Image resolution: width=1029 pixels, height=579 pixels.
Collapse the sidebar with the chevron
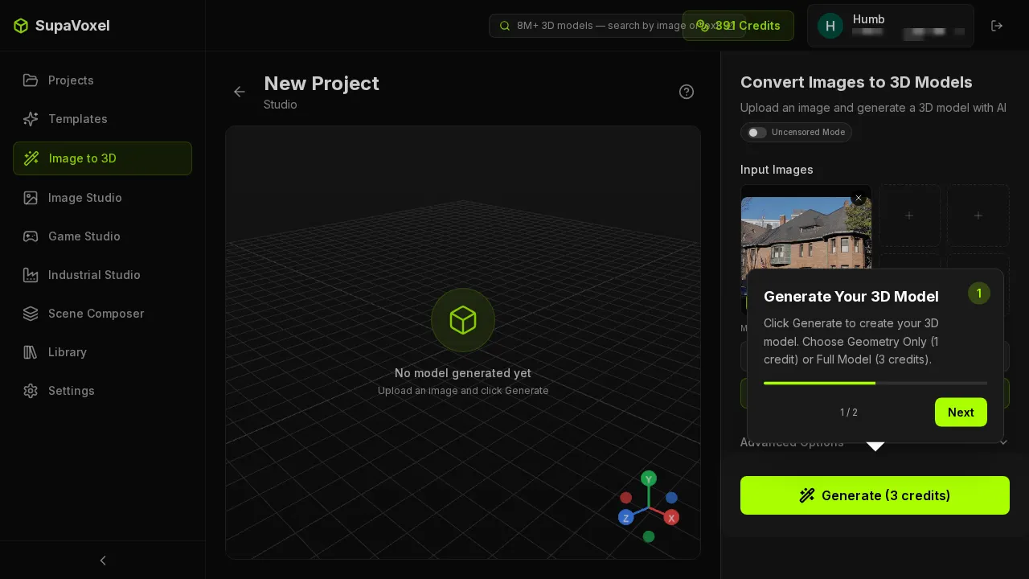click(x=103, y=561)
